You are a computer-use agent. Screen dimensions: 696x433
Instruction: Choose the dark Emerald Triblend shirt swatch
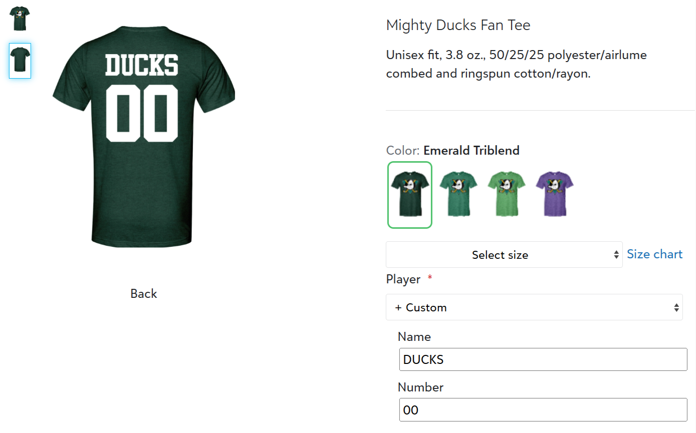pyautogui.click(x=409, y=195)
